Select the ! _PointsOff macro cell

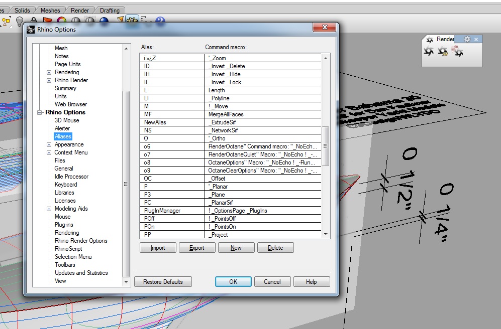[263, 219]
